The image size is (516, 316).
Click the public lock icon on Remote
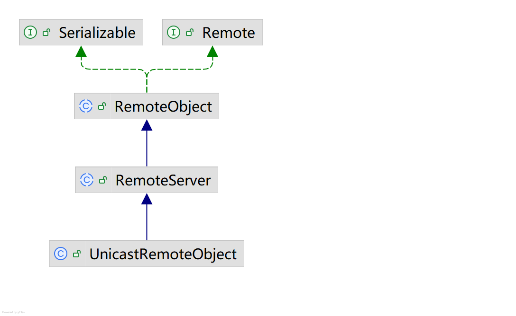[190, 33]
